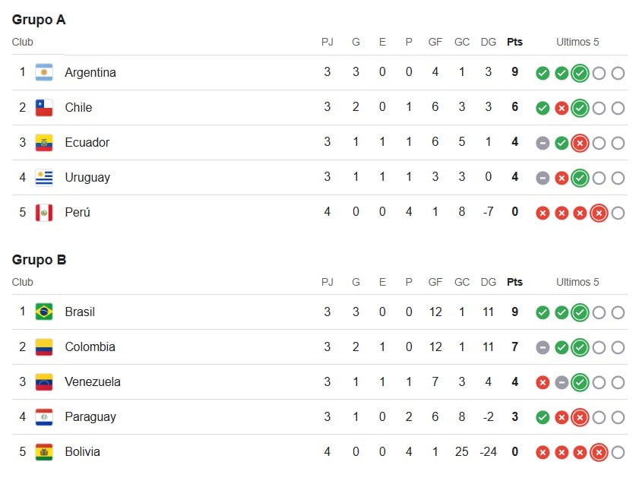The height and width of the screenshot is (481, 636).
Task: Click Colombia's gray draw indicator
Action: (x=543, y=347)
